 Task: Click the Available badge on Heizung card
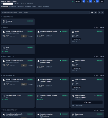[x=30, y=21]
